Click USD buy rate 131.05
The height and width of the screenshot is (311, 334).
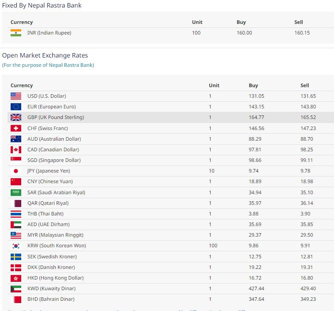tap(257, 96)
